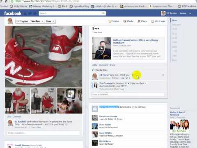Click the thumbs-up You like this icon

pos(93,70)
